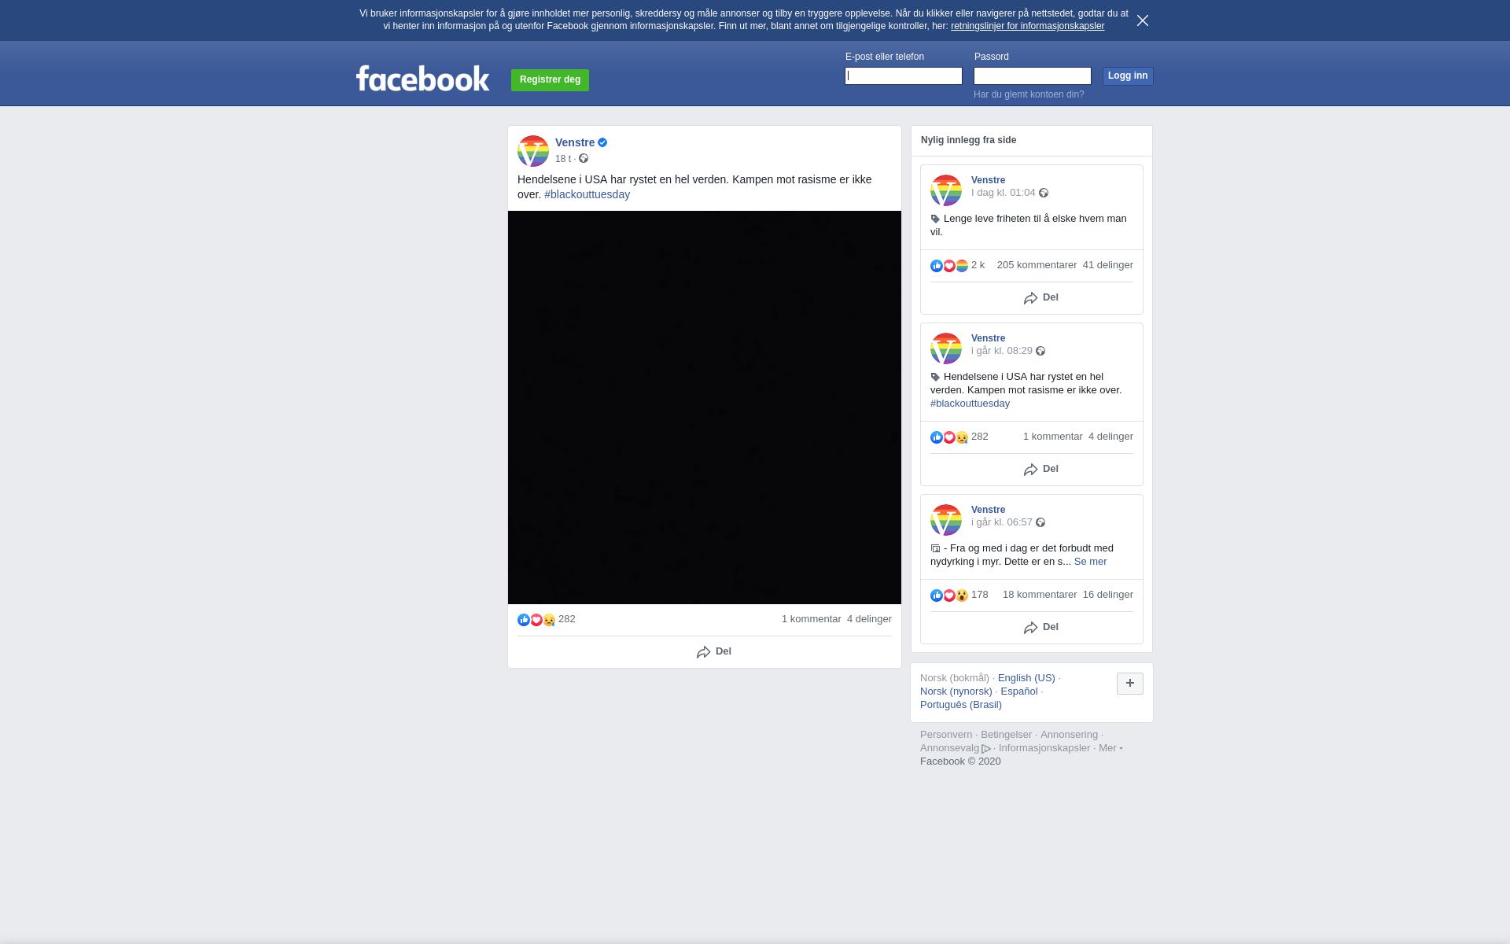Click heart reaction icon on 178 post
This screenshot has height=944, width=1510.
pos(949,596)
